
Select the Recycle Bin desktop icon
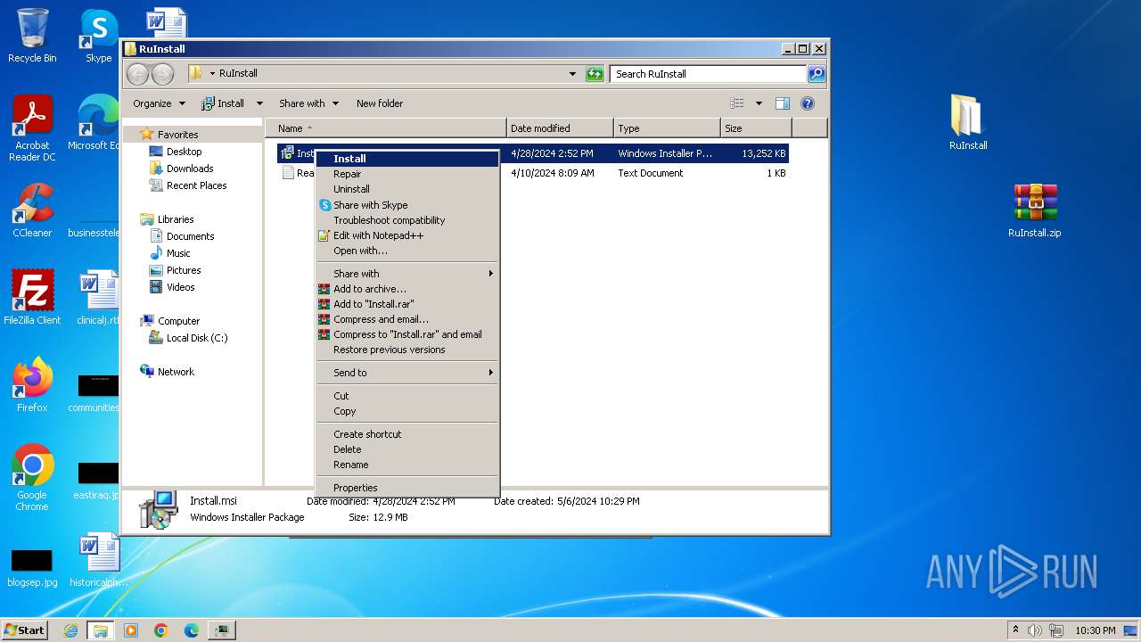32,36
